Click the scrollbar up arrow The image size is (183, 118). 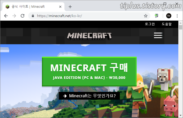pos(180,23)
